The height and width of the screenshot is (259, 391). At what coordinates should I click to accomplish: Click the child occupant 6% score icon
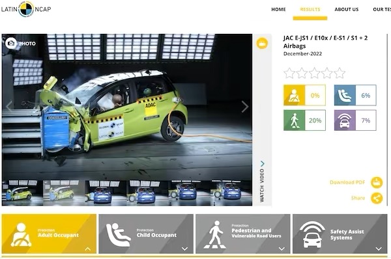click(345, 95)
